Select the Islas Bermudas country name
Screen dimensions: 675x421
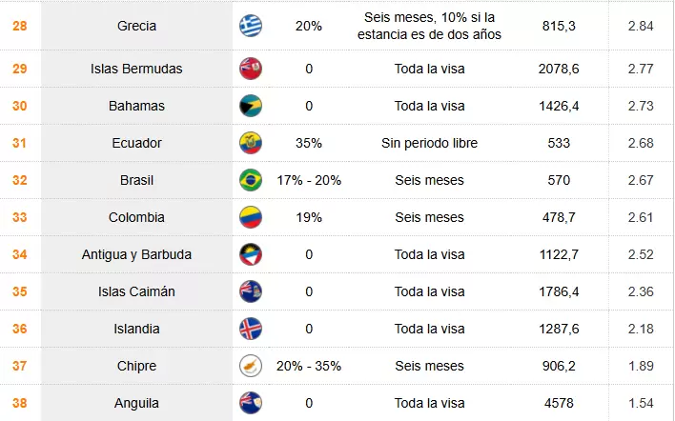136,69
